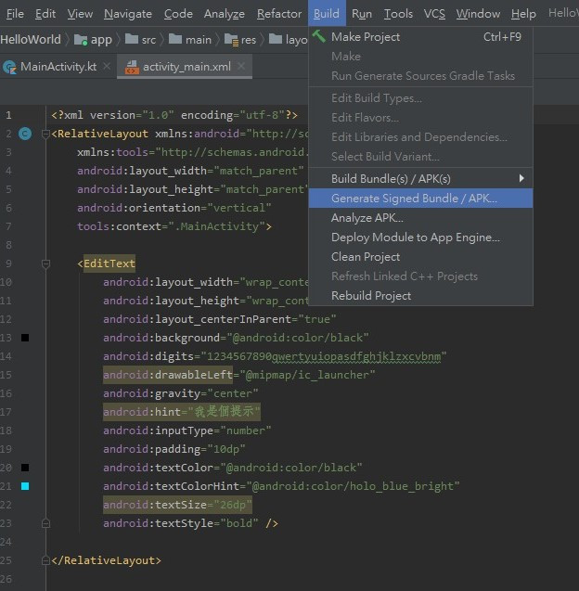
Task: Click the black background color swatch on line 13
Action: [25, 338]
